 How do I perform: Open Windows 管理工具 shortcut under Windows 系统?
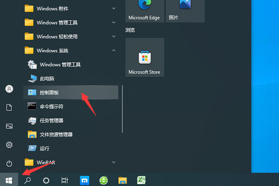tap(71, 64)
